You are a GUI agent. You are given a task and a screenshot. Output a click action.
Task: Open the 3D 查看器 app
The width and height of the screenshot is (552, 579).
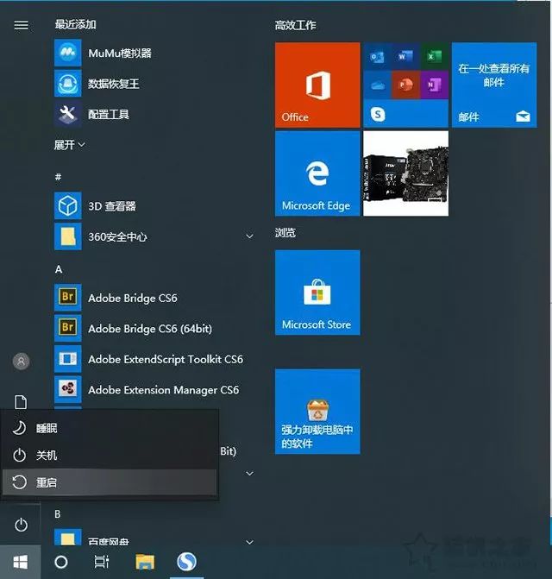pos(67,206)
